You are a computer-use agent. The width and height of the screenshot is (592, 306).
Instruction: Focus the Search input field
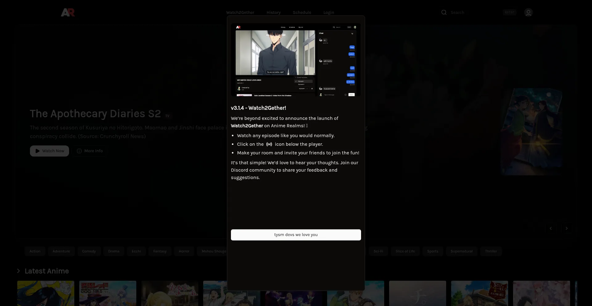tap(475, 12)
